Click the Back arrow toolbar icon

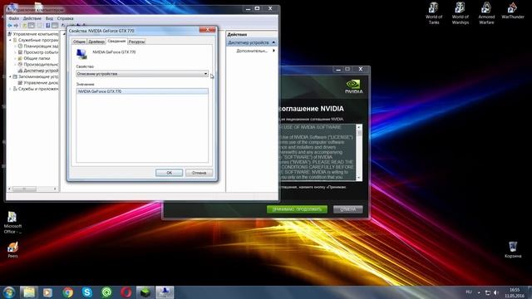point(10,26)
